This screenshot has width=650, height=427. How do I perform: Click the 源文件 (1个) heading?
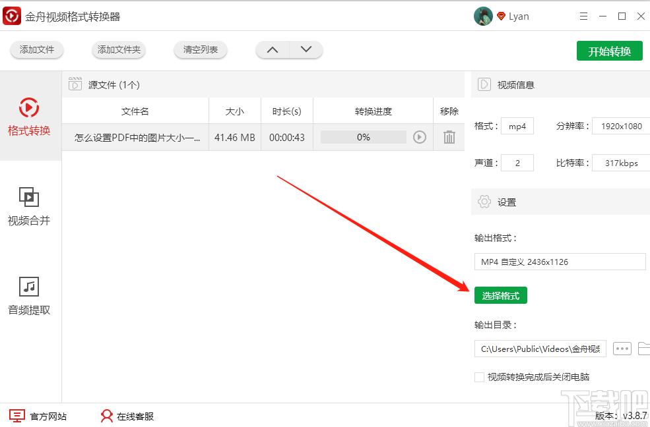point(114,85)
